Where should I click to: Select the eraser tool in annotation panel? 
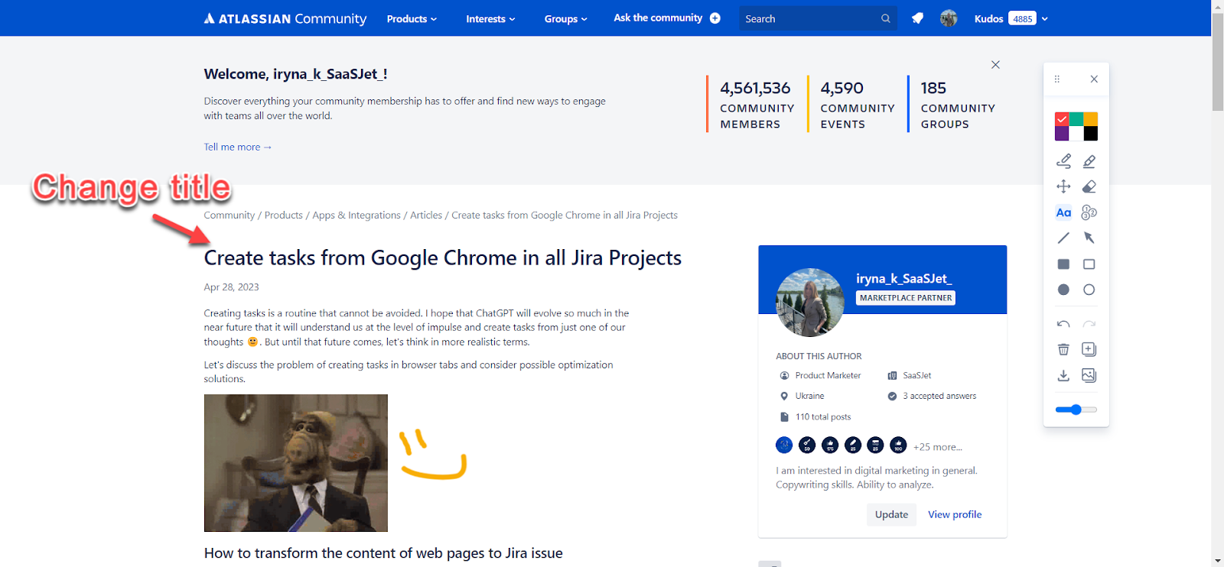[1089, 186]
